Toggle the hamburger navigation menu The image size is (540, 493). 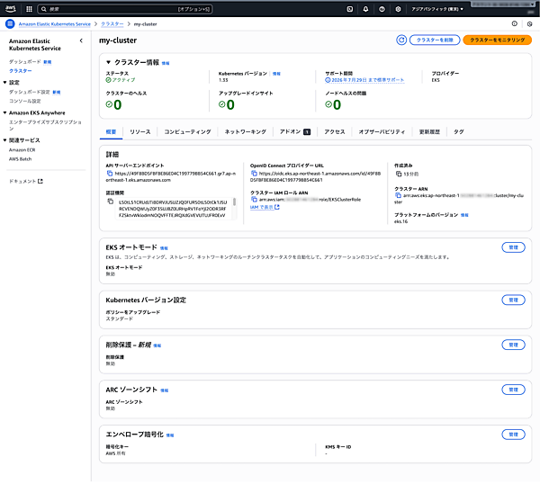point(10,24)
